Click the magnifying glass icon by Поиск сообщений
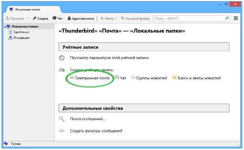Screen dimensions: 244x150 point(62,119)
